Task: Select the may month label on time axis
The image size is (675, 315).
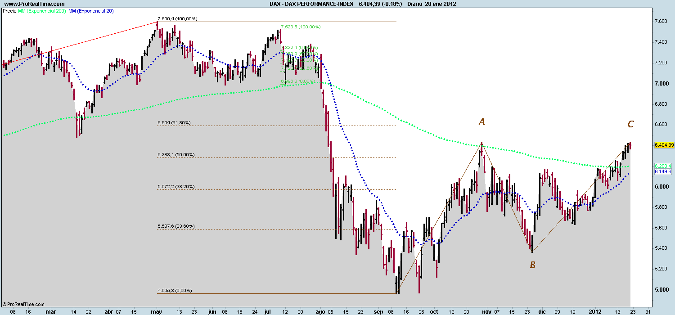Action: [156, 311]
